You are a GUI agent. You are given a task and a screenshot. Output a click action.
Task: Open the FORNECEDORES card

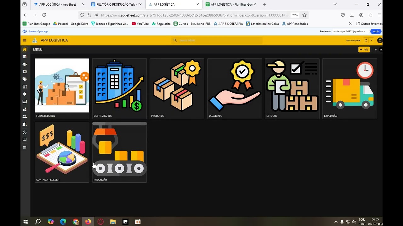[62, 89]
